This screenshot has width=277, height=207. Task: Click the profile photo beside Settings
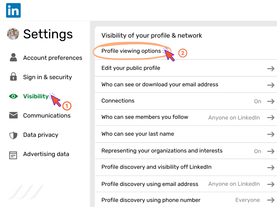[x=13, y=34]
